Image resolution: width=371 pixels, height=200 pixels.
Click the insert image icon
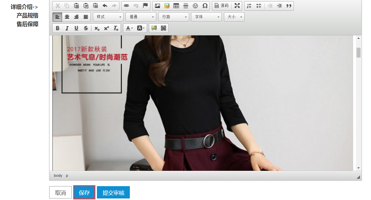[x=158, y=6]
